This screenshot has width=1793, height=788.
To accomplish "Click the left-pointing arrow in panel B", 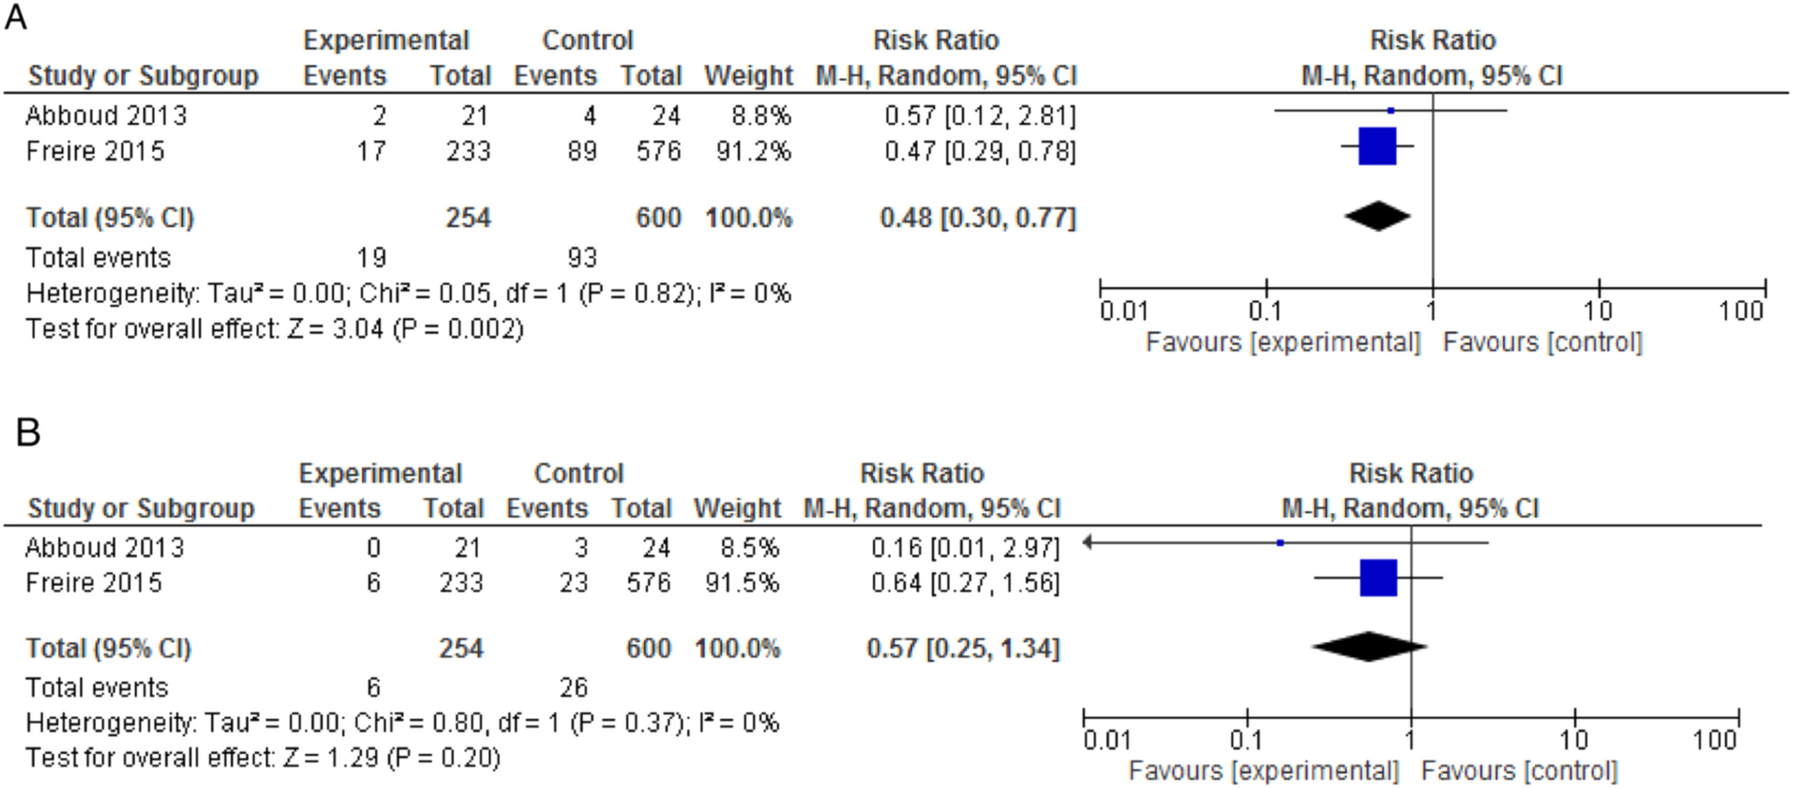I will pos(1088,542).
